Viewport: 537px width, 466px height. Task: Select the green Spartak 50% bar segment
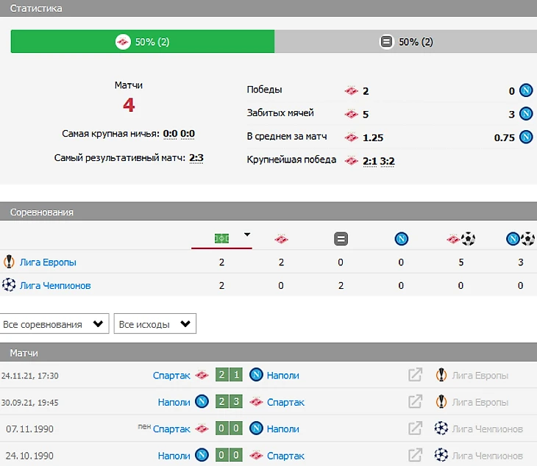click(143, 42)
